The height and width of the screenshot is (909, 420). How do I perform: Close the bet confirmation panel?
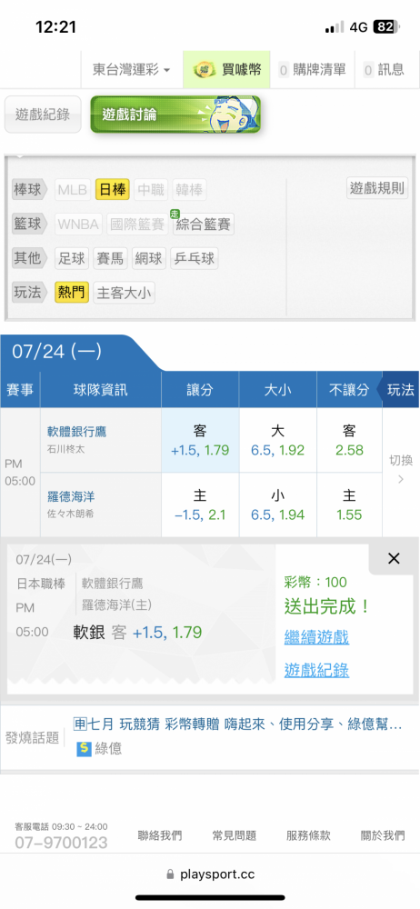click(394, 559)
